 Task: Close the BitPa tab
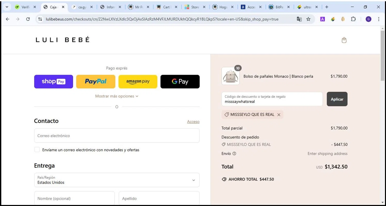coord(288,7)
